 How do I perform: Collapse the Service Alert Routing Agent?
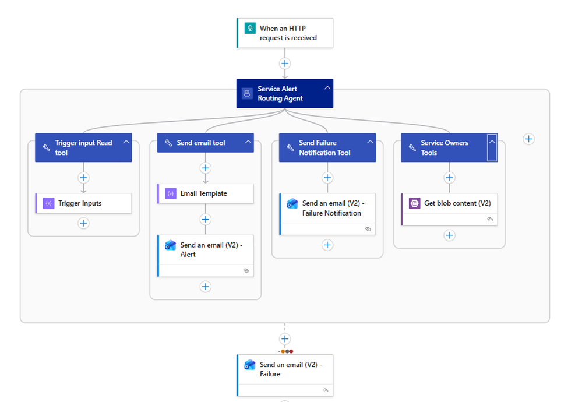pyautogui.click(x=327, y=88)
